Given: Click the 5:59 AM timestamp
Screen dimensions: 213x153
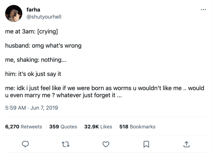Looking at the screenshot, I should (16, 108).
